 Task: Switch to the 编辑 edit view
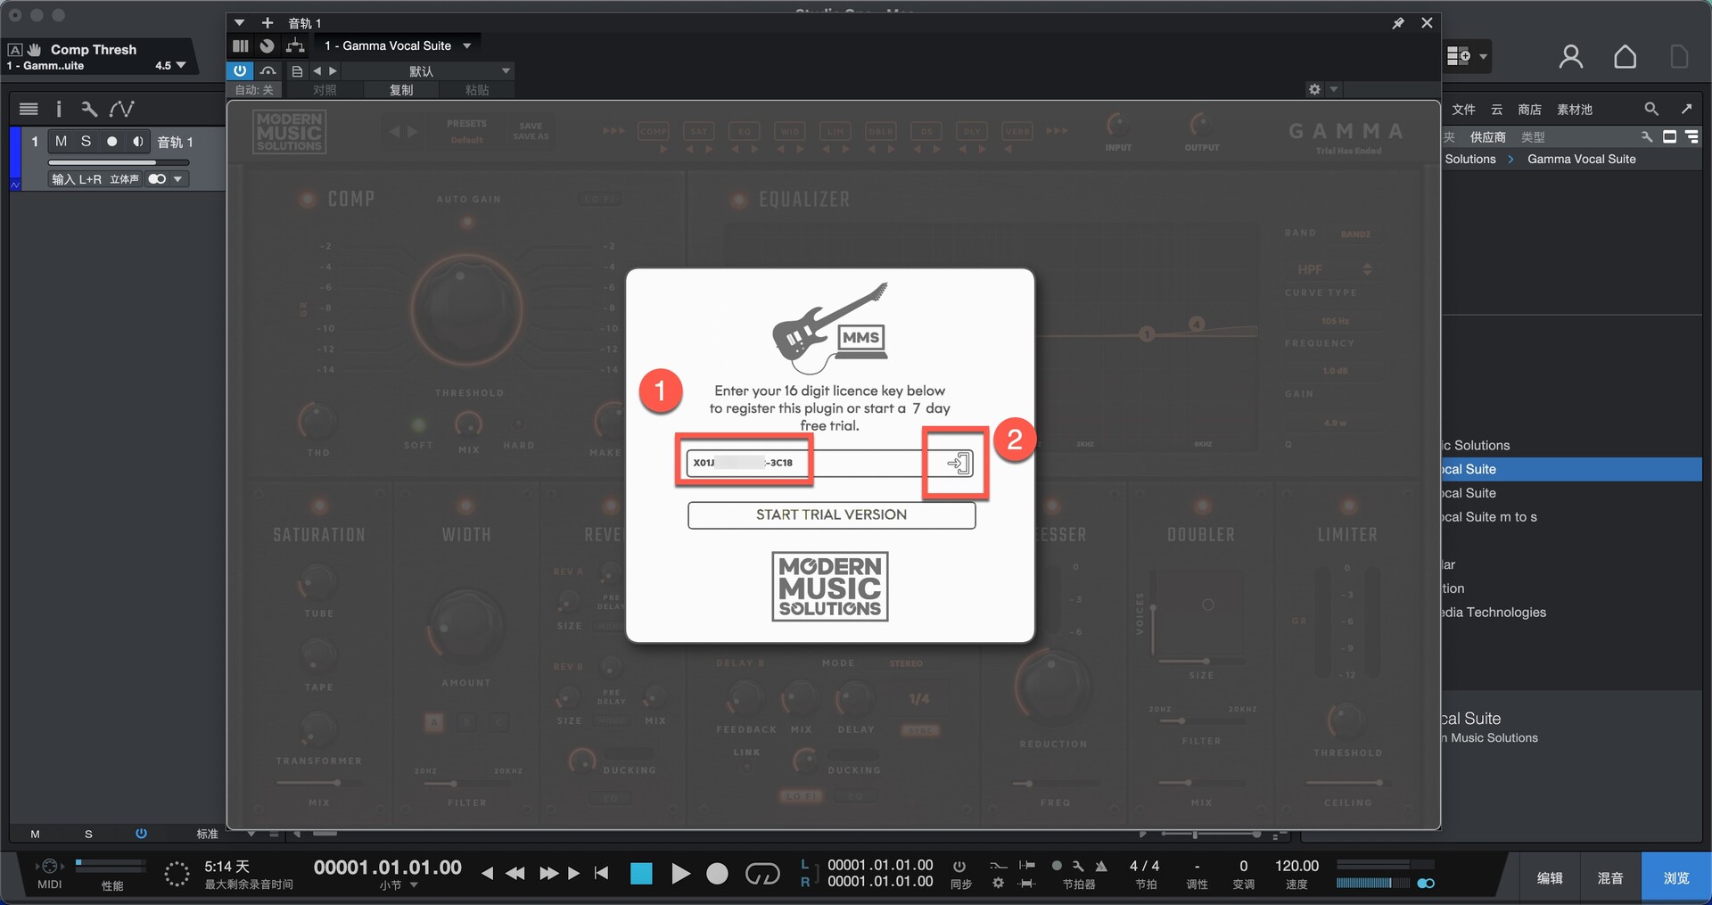1550,878
